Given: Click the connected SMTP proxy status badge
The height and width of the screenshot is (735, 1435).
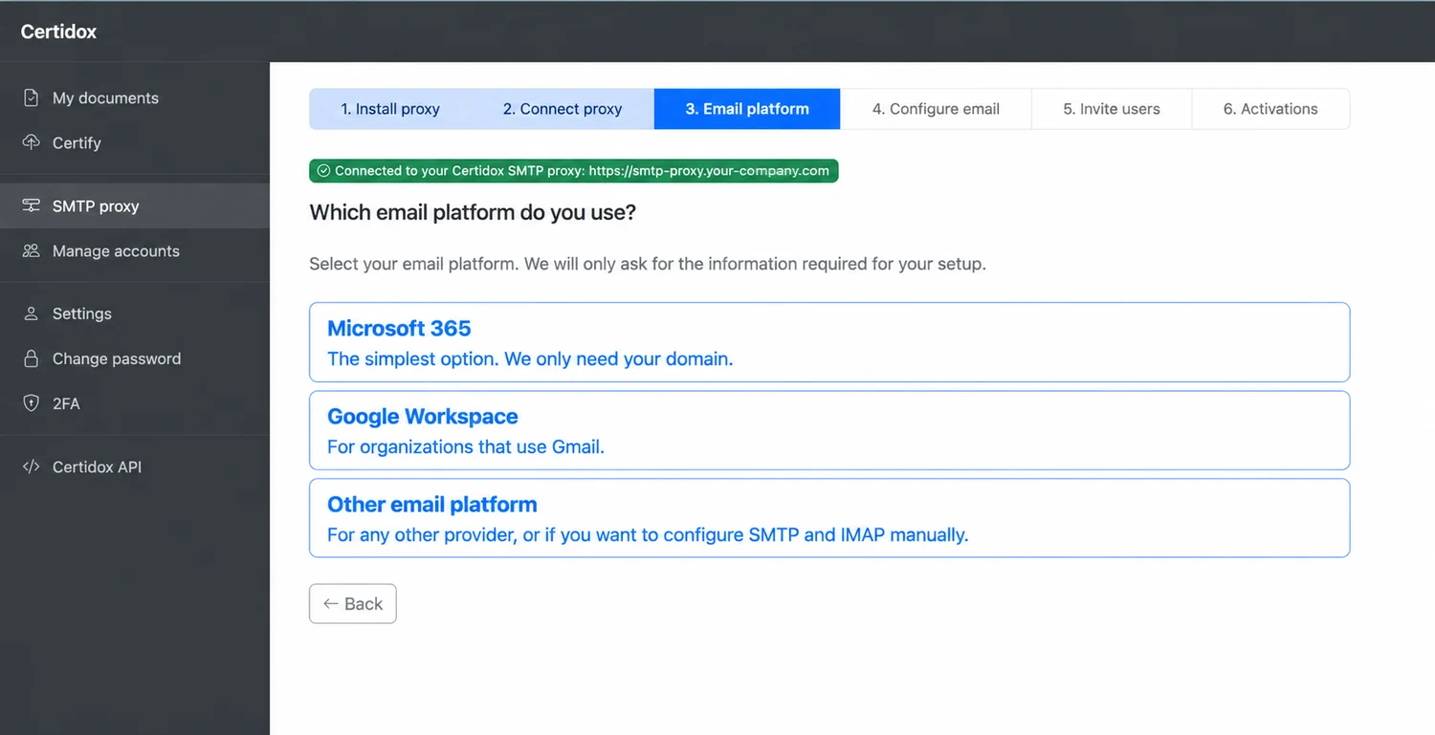Looking at the screenshot, I should pos(574,171).
